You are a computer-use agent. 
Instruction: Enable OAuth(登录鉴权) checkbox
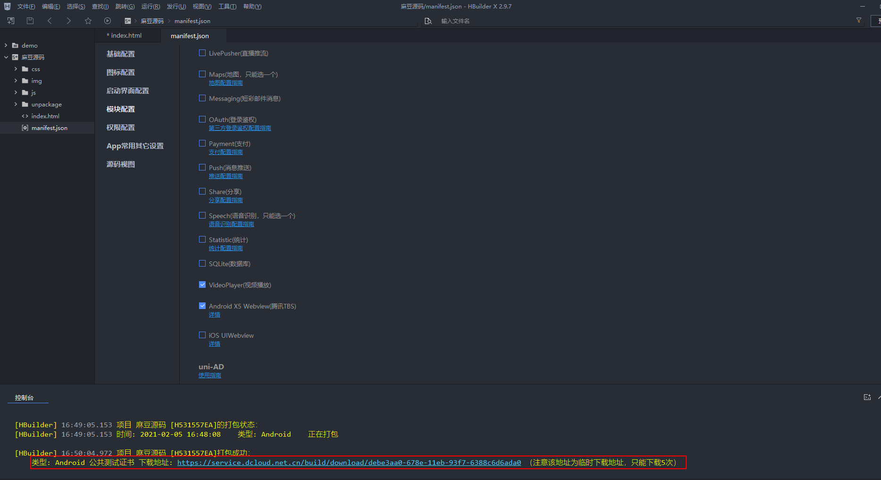click(x=202, y=119)
